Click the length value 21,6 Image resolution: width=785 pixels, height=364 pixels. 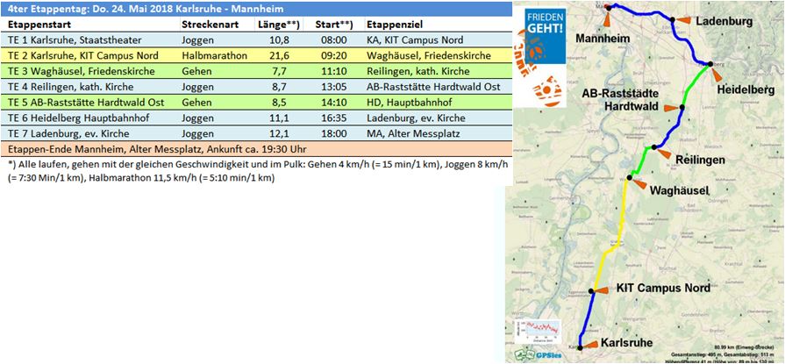click(280, 55)
